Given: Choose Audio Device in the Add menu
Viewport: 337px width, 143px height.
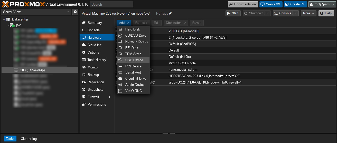Looking at the screenshot, I should [135, 85].
